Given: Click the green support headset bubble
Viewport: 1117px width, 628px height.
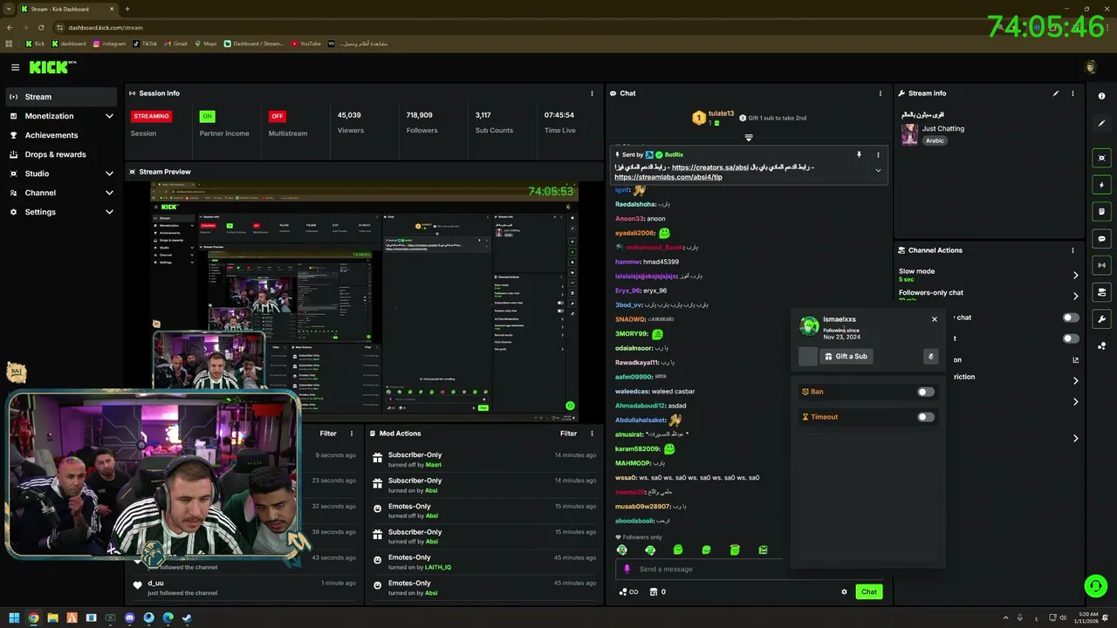Looking at the screenshot, I should [x=1095, y=585].
